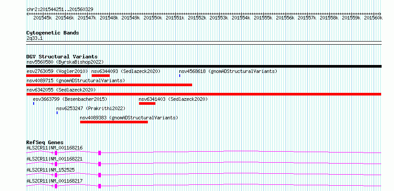Image resolution: width=394 pixels, height=191 pixels.
Task: Click the 201545k ruler tick label
Action: point(42,18)
